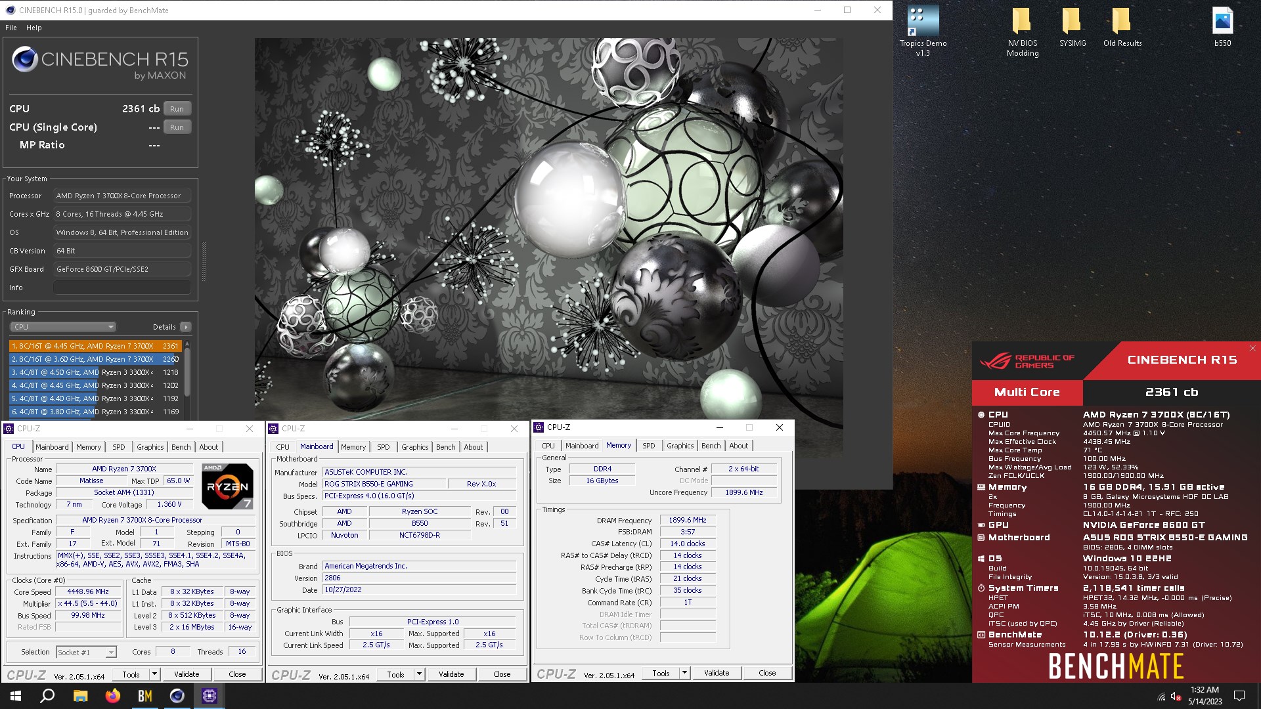Screen dimensions: 1261x709
Task: Open the Tropics Demo v1.3 desktop shortcut
Action: point(923,31)
